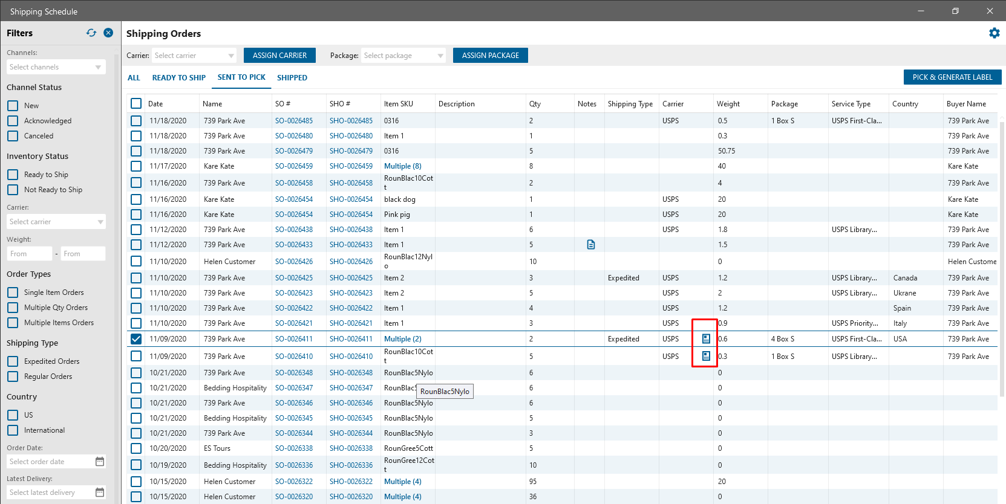Click the Service Type column header

(851, 104)
